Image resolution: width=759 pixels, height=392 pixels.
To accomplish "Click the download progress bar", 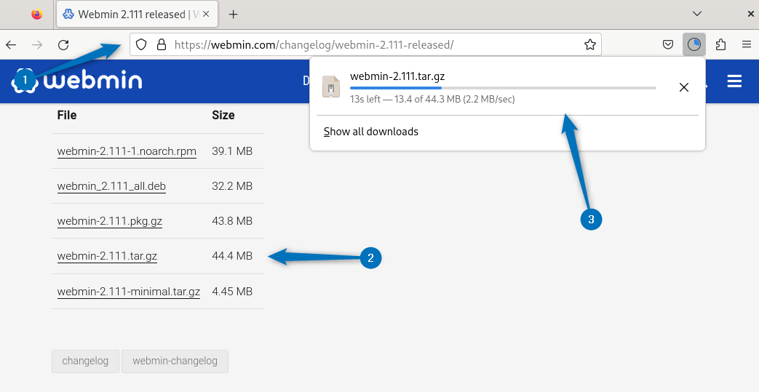I will coord(503,88).
